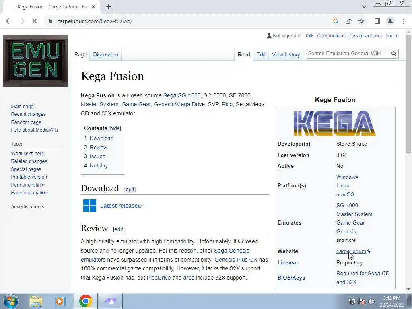Open the browser side panel icon
412x309 pixels.
point(377,21)
